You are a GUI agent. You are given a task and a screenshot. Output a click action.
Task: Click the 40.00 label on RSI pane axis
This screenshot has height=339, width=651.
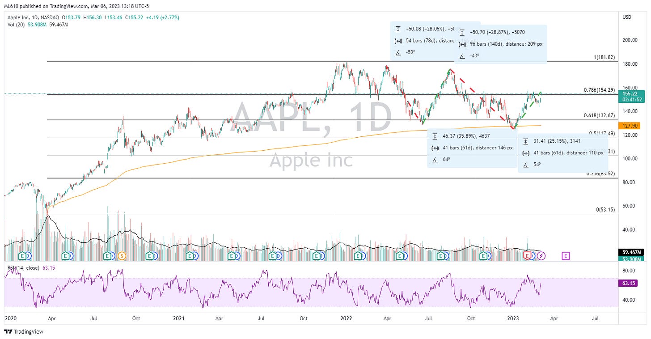628,300
